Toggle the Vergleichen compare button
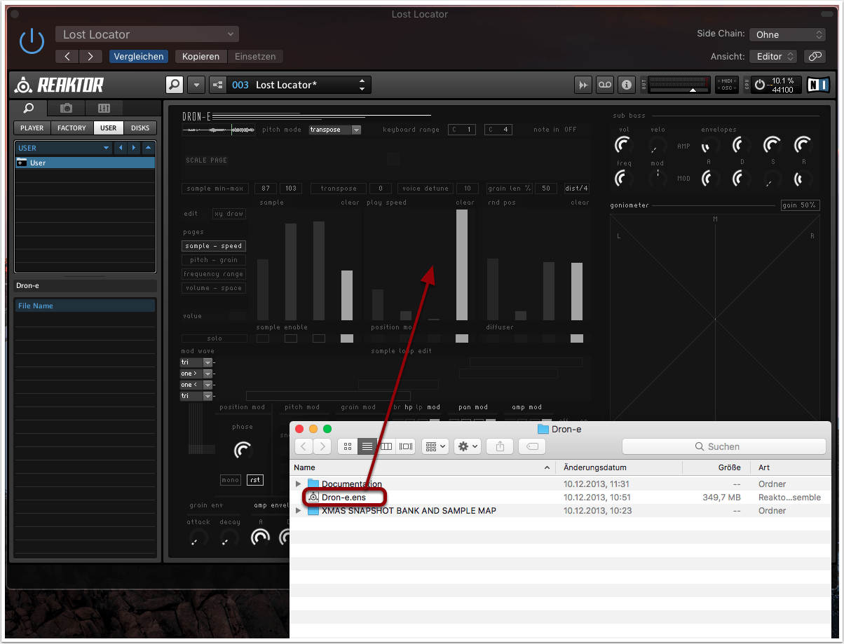This screenshot has width=844, height=644. point(138,56)
